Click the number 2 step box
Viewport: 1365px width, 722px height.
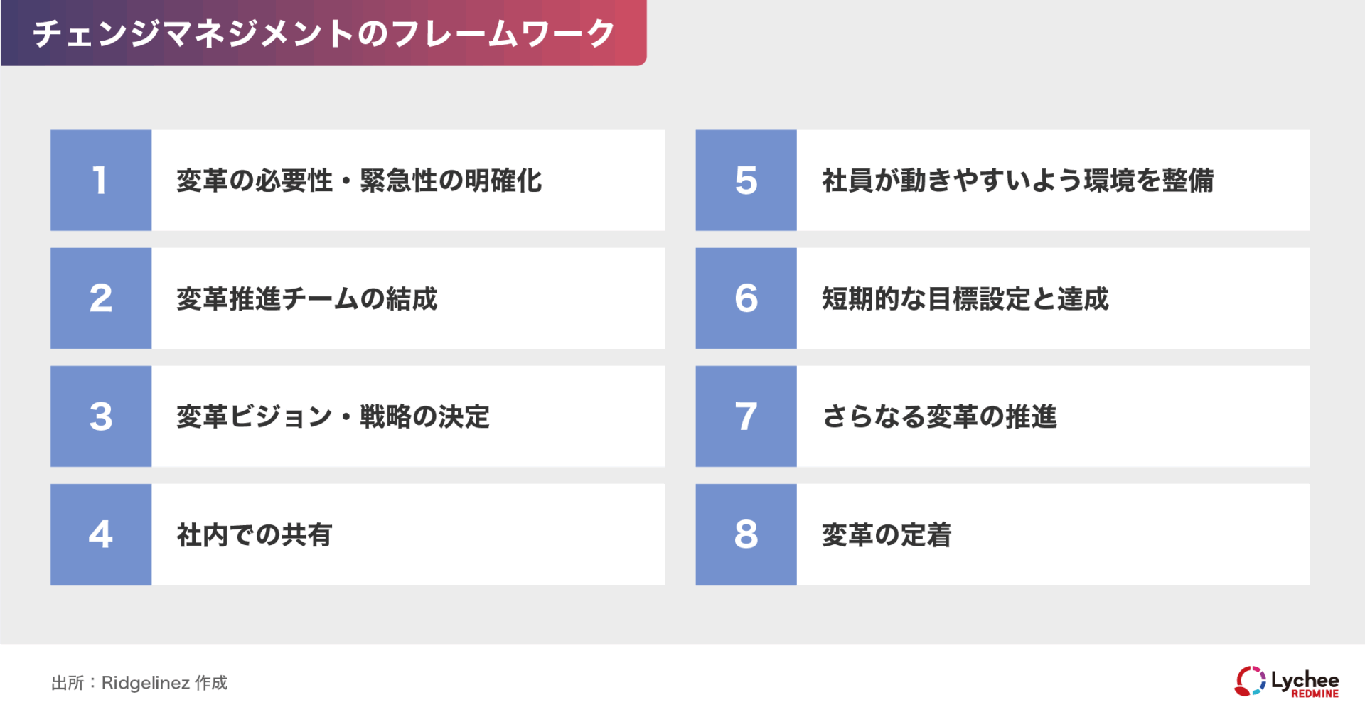(x=101, y=298)
